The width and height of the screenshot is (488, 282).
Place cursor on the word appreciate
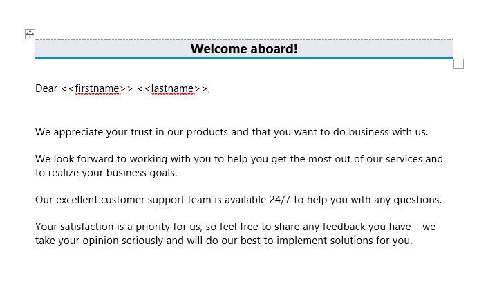coord(78,132)
